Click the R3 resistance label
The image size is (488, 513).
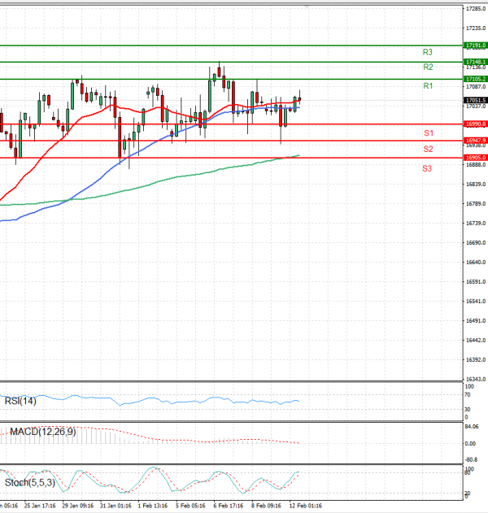(426, 51)
